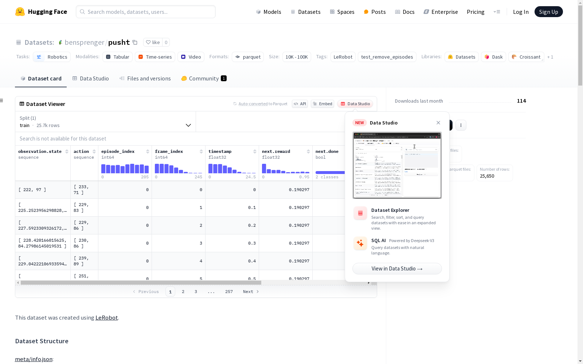Click the heart like button

[153, 42]
